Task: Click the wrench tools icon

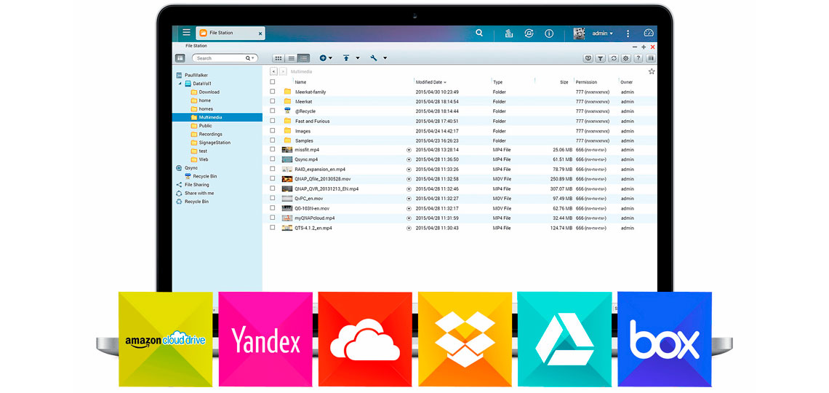Action: tap(374, 57)
